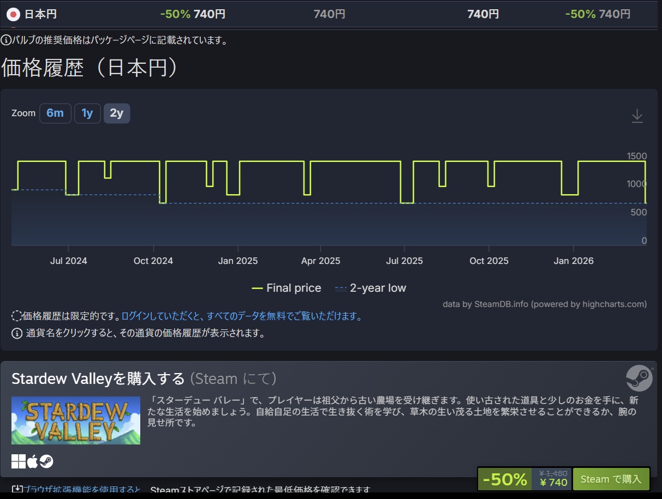Click the small Steam platform icon under the thumbnail
662x499 pixels.
(46, 461)
